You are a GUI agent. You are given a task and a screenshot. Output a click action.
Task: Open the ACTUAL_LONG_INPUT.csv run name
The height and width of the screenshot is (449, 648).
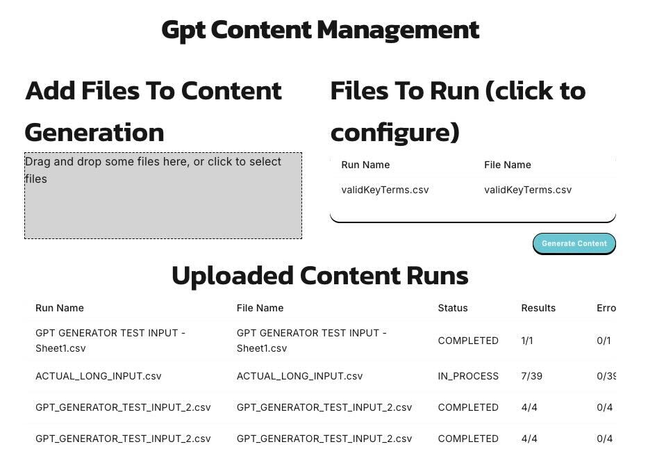click(x=99, y=376)
